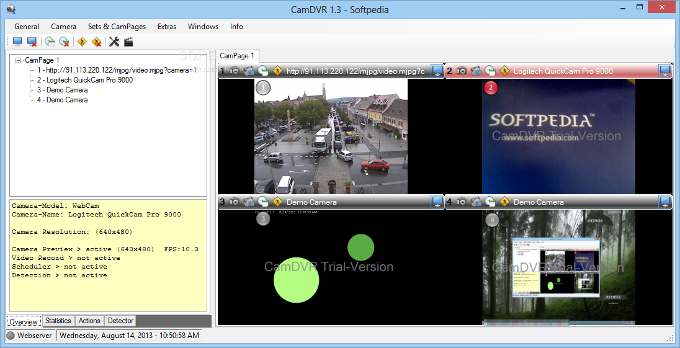Viewport: 680px width, 348px height.
Task: Start video recording for camera 1
Action: coord(249,71)
